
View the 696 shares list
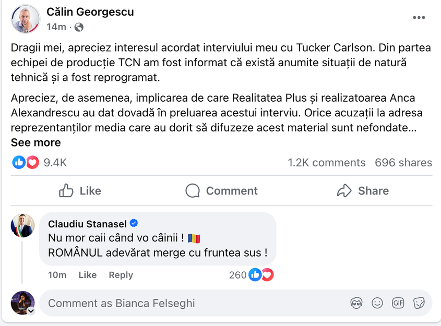[x=403, y=163]
